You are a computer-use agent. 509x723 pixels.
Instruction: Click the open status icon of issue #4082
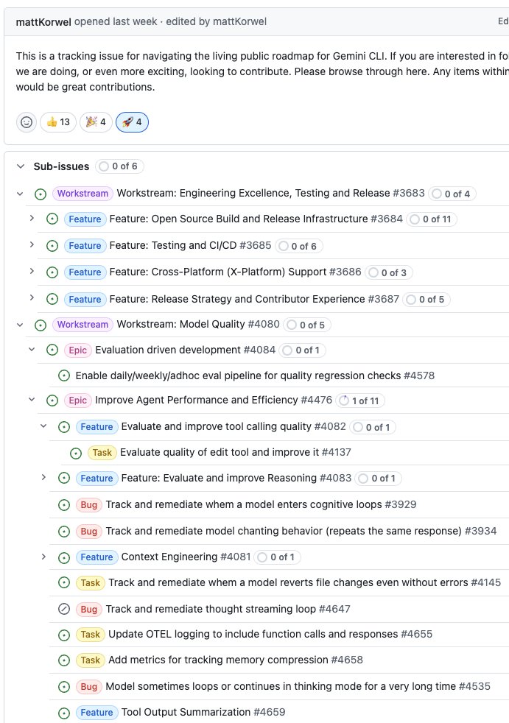pos(64,427)
